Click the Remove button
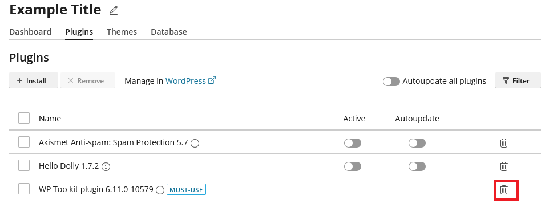This screenshot has height=224, width=541. click(x=88, y=80)
